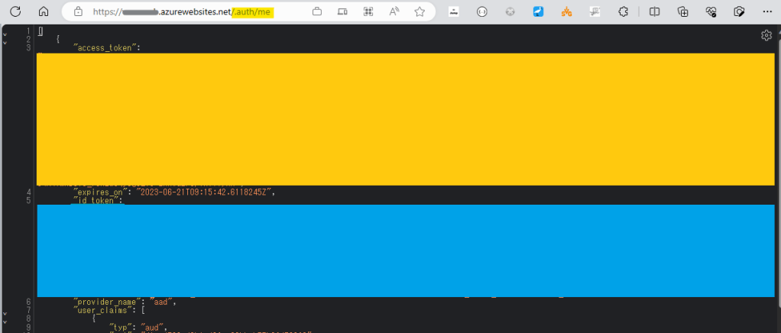Open the Extensions puzzle-piece menu

click(x=624, y=12)
